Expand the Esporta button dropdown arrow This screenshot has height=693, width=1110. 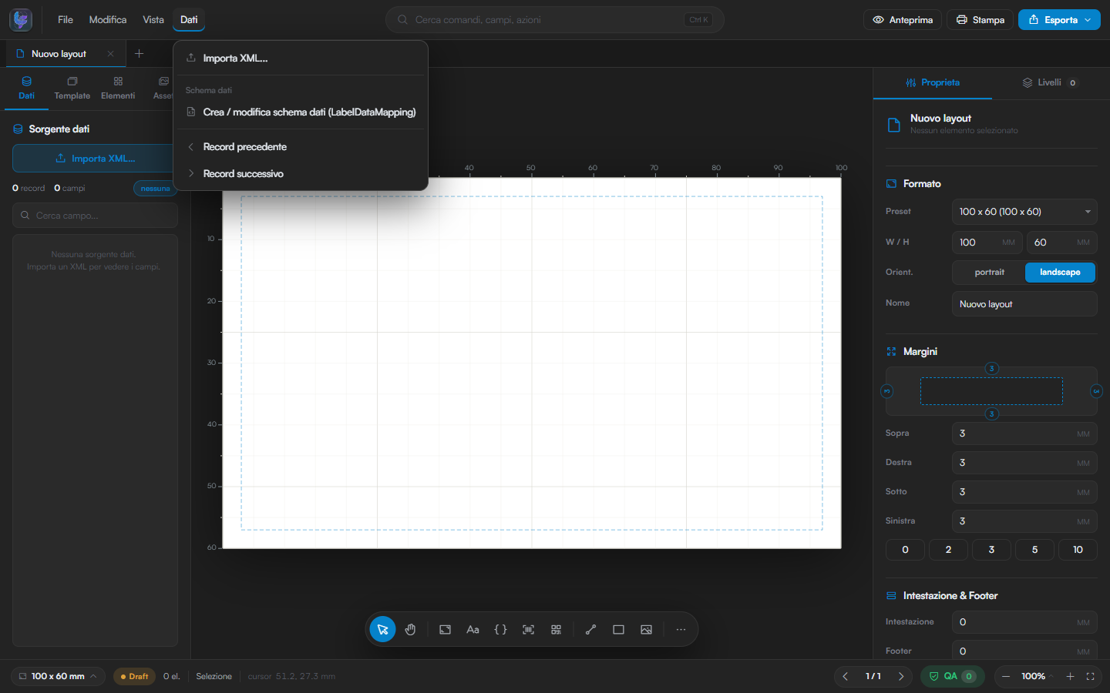click(1088, 20)
